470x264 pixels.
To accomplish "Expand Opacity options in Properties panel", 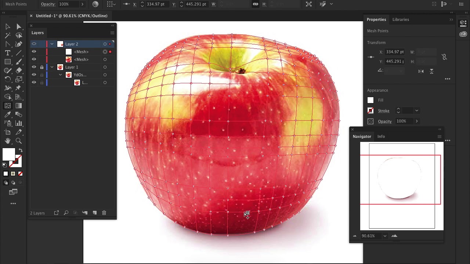I will [x=416, y=121].
